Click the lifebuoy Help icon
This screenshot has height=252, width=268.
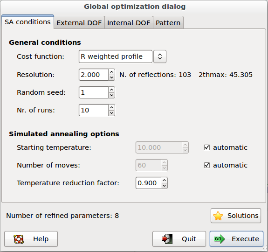19,239
